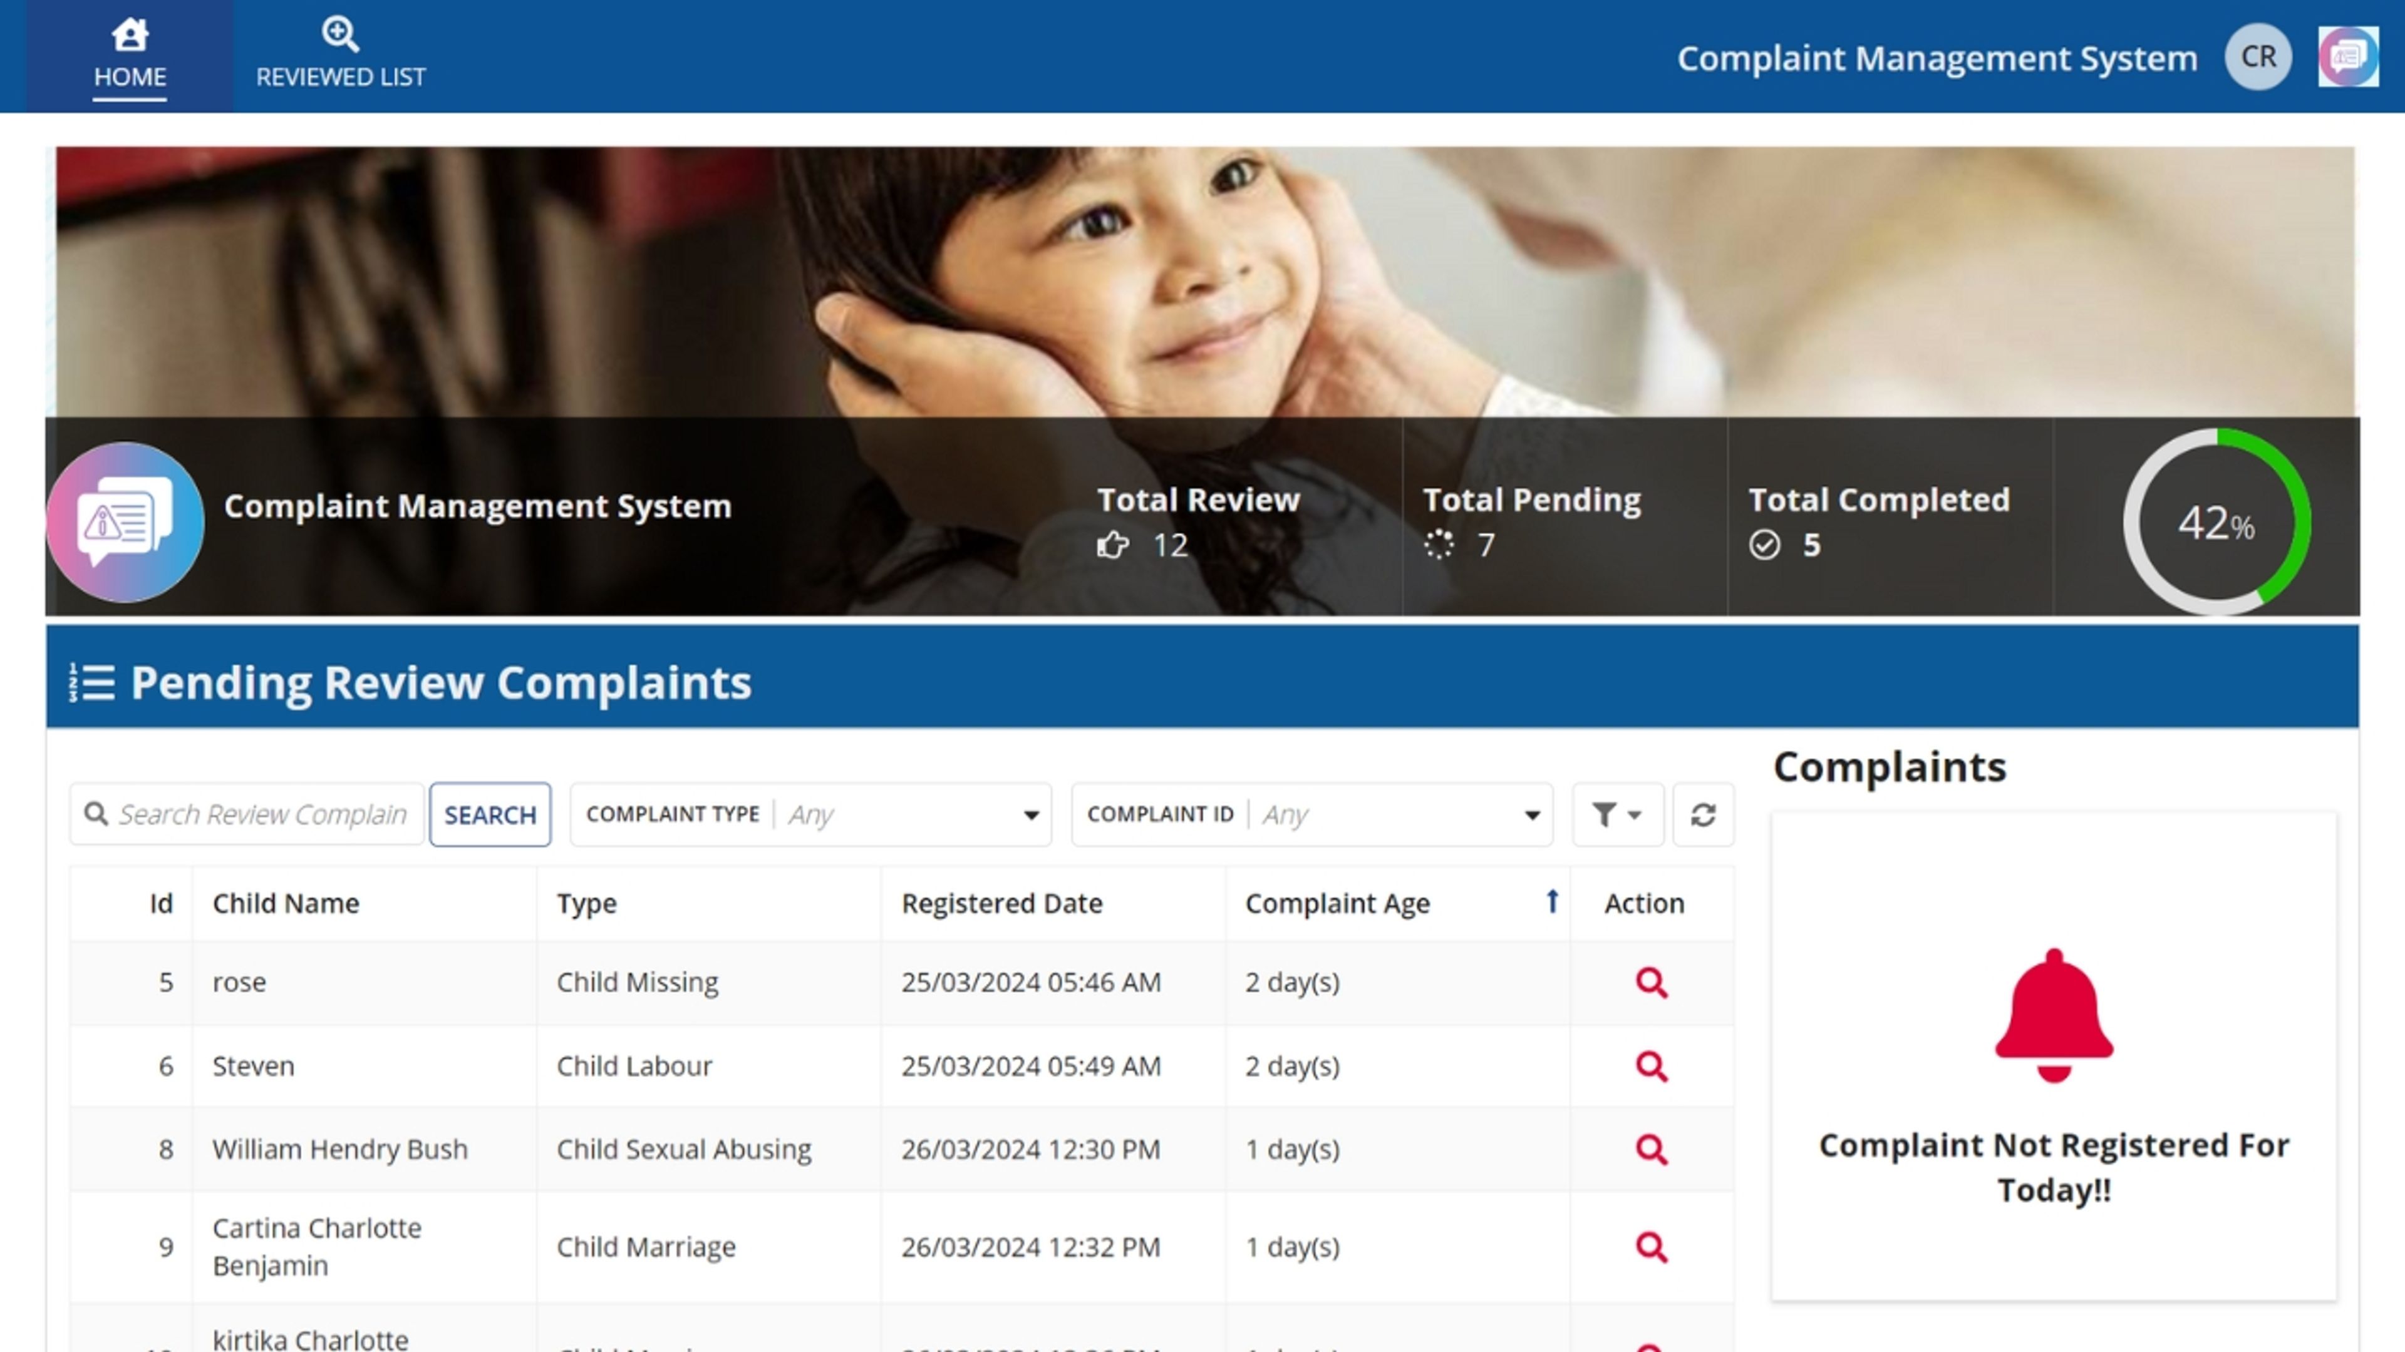
Task: Open the HOME tab
Action: [130, 56]
